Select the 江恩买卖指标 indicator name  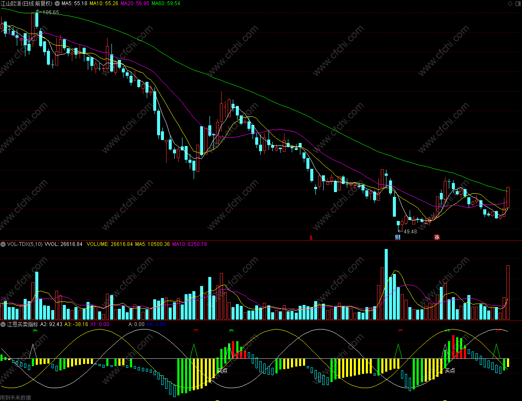pyautogui.click(x=22, y=324)
